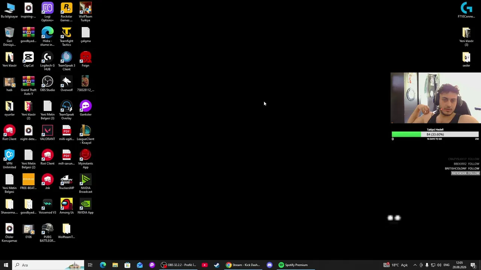The width and height of the screenshot is (481, 270).
Task: Open Steam from the taskbar
Action: (x=217, y=265)
